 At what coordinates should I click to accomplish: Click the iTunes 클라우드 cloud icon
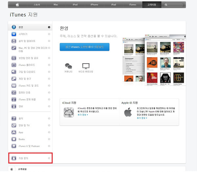[14, 65]
